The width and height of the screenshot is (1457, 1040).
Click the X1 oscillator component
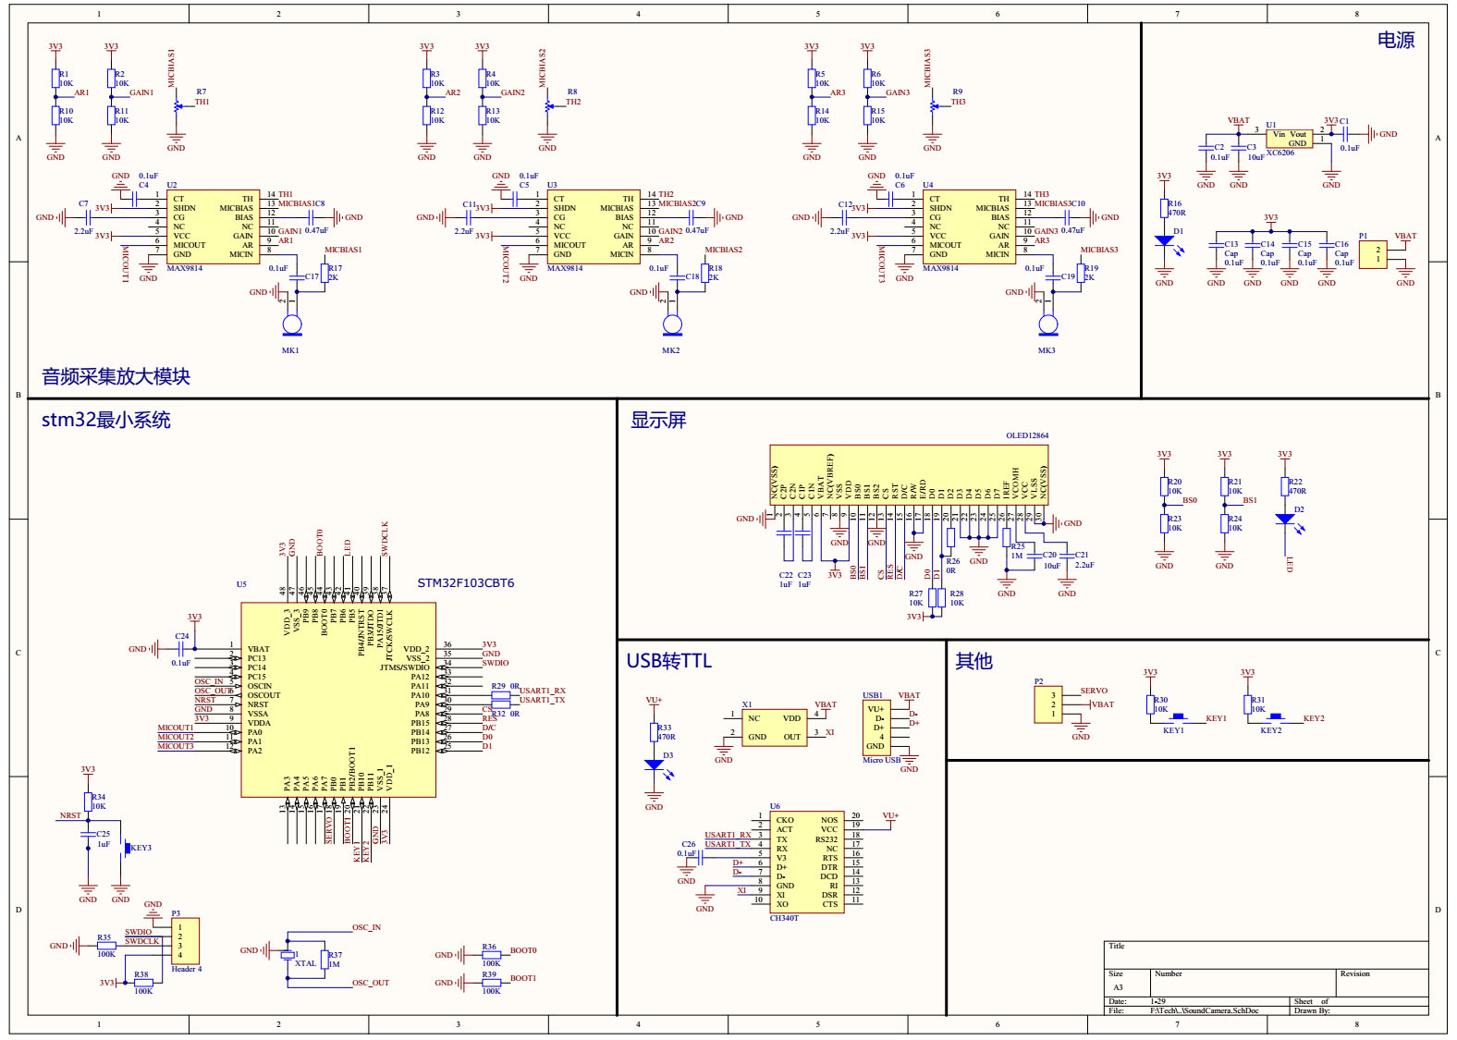774,728
